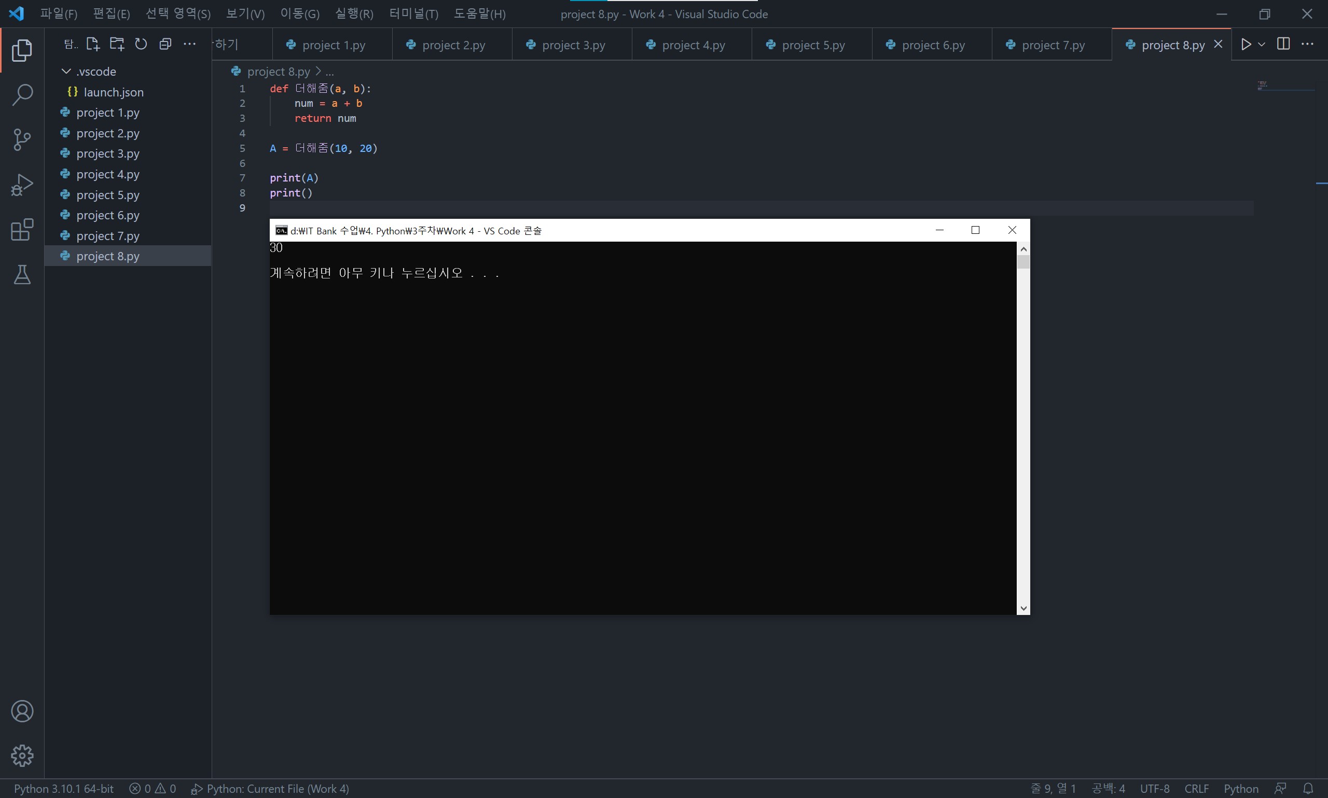Open the Testing flask view
Viewport: 1328px width, 798px height.
click(x=22, y=274)
